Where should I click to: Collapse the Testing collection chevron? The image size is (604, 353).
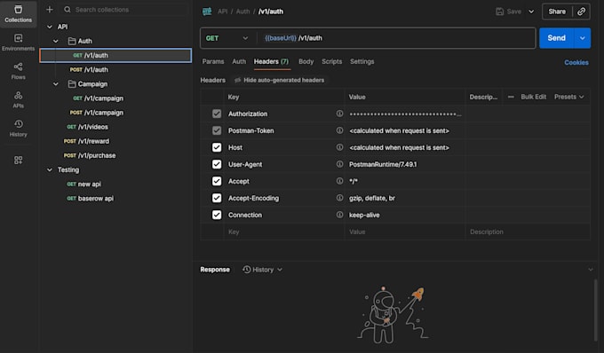click(50, 169)
